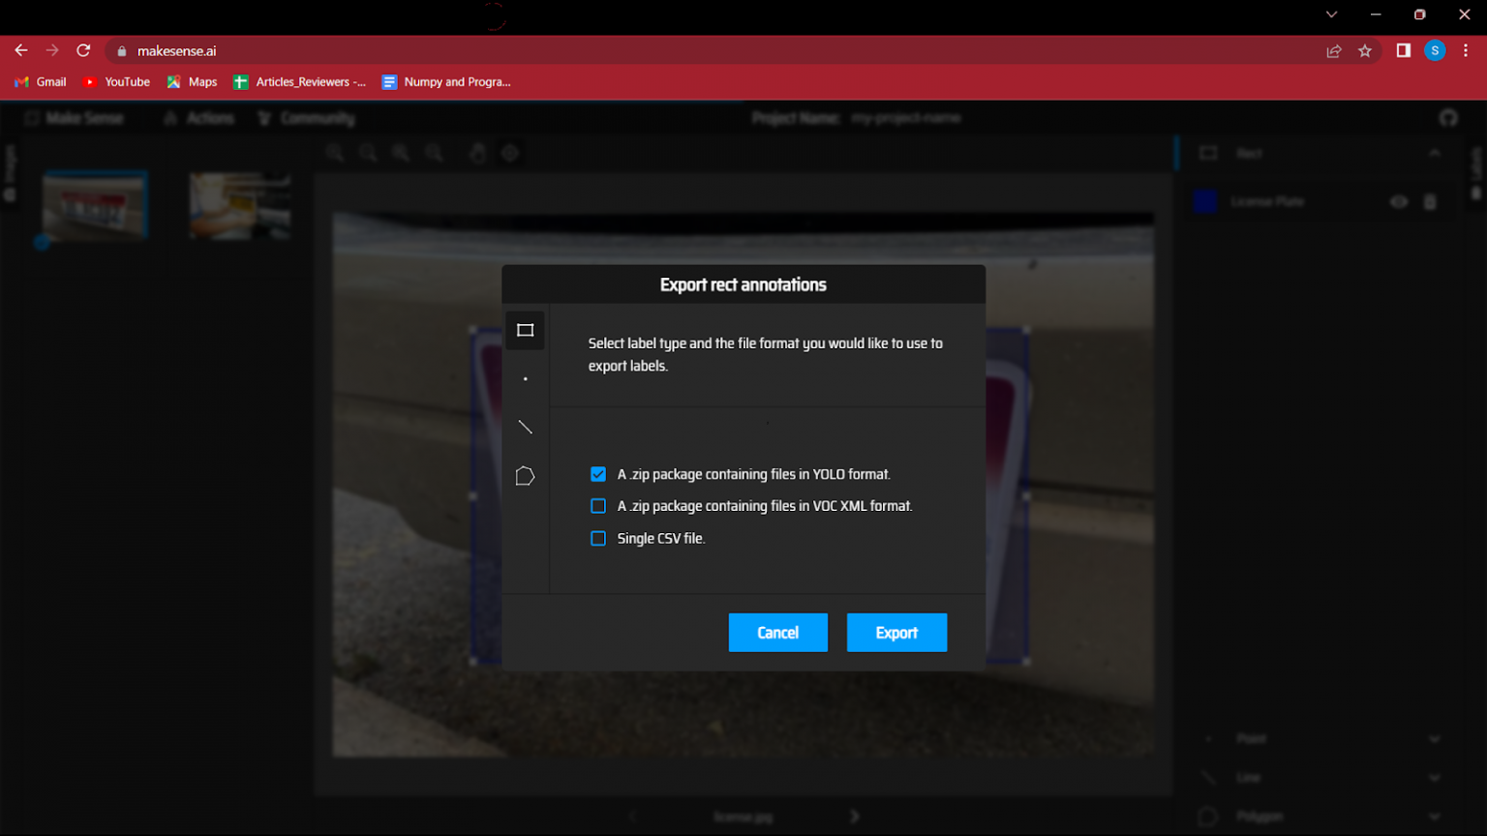The image size is (1487, 836).
Task: Hide the License Plate annotation
Action: [1398, 201]
